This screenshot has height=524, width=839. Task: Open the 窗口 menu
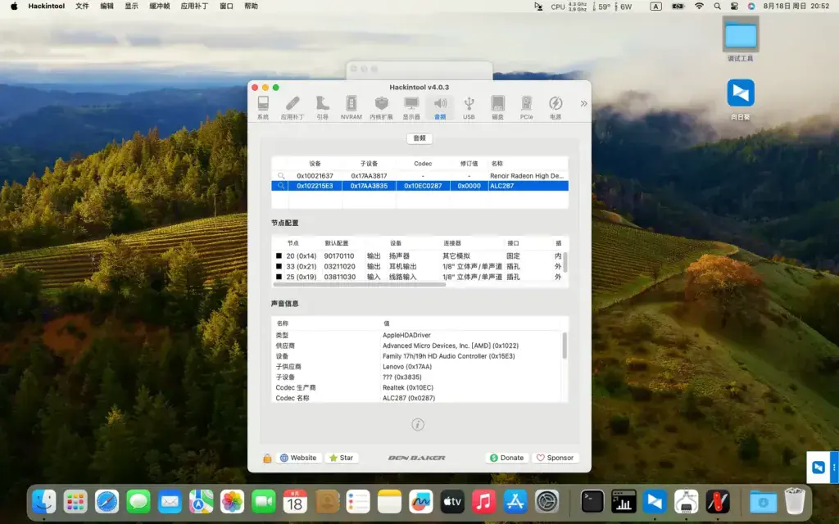tap(226, 7)
